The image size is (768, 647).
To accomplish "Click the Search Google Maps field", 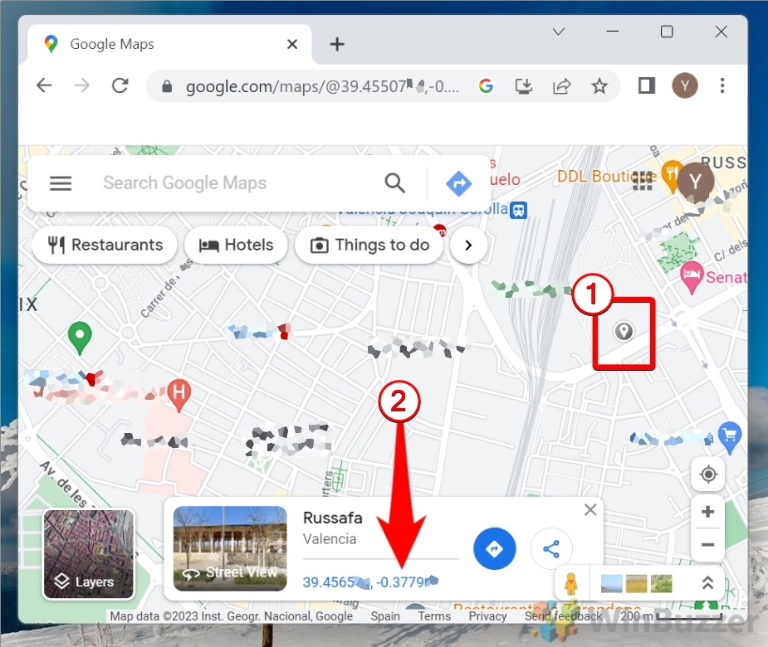I will [184, 183].
